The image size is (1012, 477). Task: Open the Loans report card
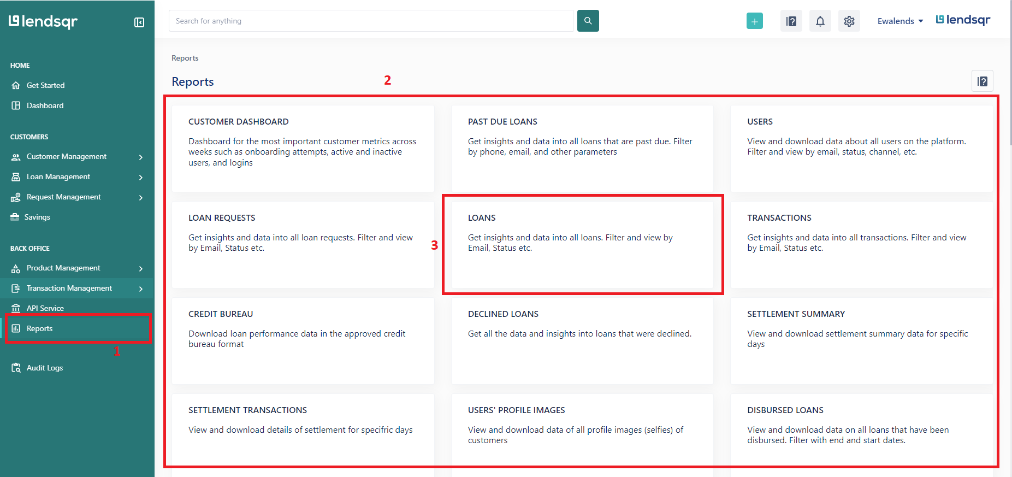[x=582, y=244]
